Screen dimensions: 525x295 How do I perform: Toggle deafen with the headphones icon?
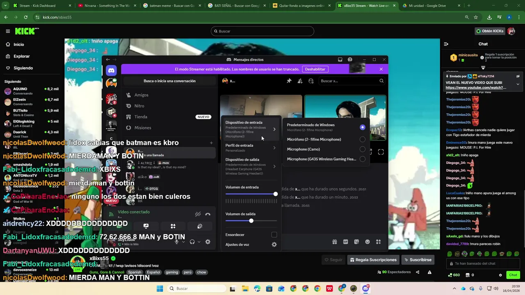192,242
